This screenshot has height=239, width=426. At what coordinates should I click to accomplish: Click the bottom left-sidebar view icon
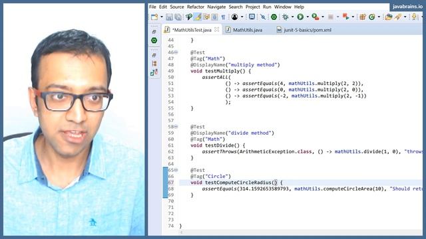[x=154, y=72]
